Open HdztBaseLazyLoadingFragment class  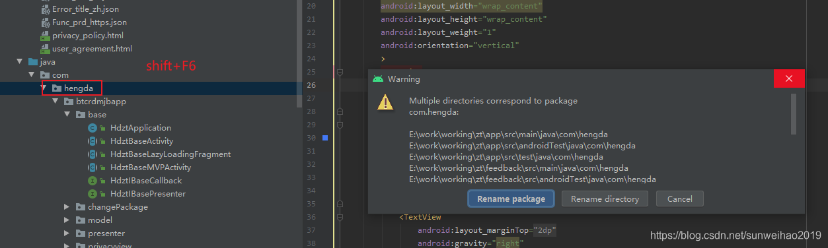170,154
